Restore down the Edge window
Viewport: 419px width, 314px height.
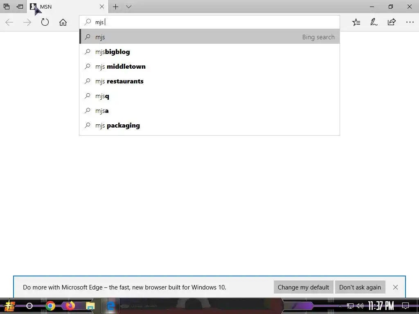pyautogui.click(x=391, y=7)
